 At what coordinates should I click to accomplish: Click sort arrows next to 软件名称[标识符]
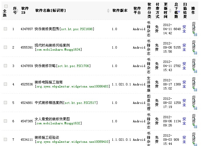[x=108, y=11]
